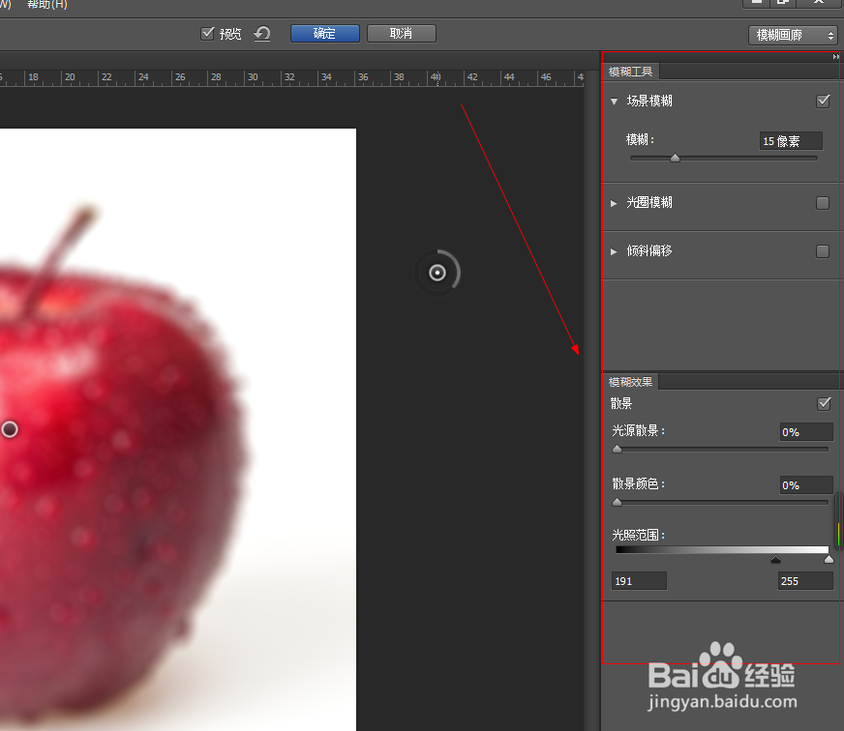Open the 模糊画廊 dropdown

[793, 36]
